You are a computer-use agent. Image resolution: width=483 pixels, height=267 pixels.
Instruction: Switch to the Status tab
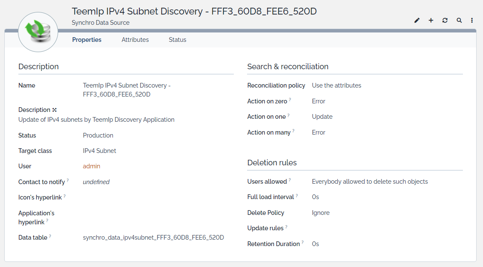click(177, 40)
